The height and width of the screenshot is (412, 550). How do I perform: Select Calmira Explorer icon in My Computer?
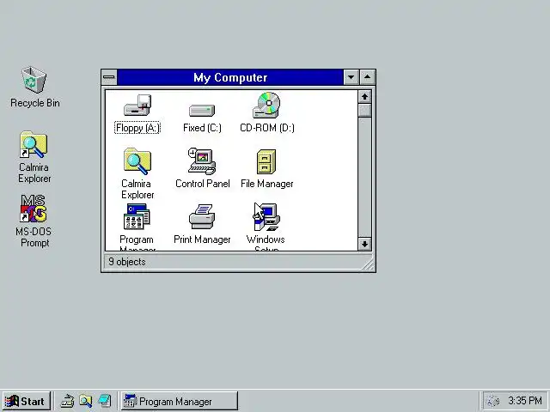click(137, 161)
